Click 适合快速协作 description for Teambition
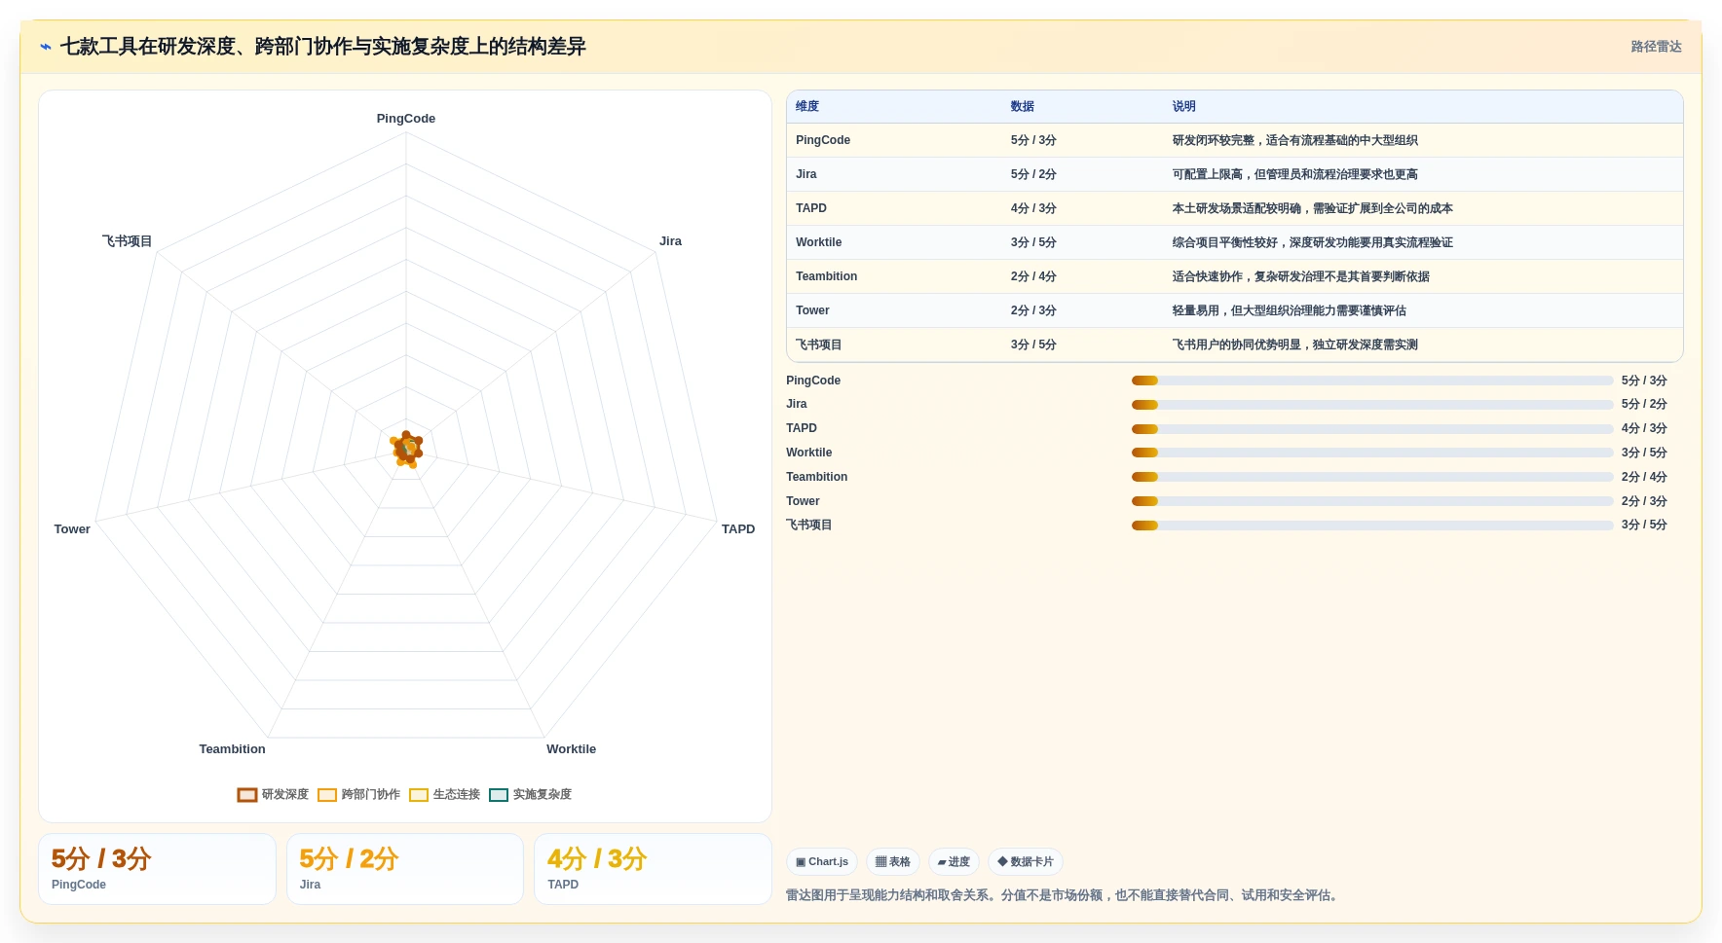1722x943 pixels. [1300, 276]
